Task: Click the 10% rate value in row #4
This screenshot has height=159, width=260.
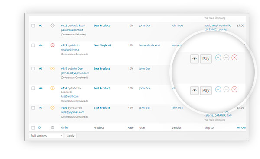Action: (x=131, y=45)
